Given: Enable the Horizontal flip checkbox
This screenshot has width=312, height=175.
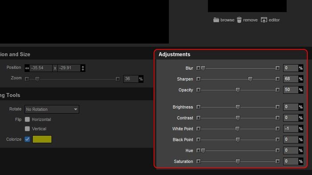Looking at the screenshot, I should coord(27,119).
